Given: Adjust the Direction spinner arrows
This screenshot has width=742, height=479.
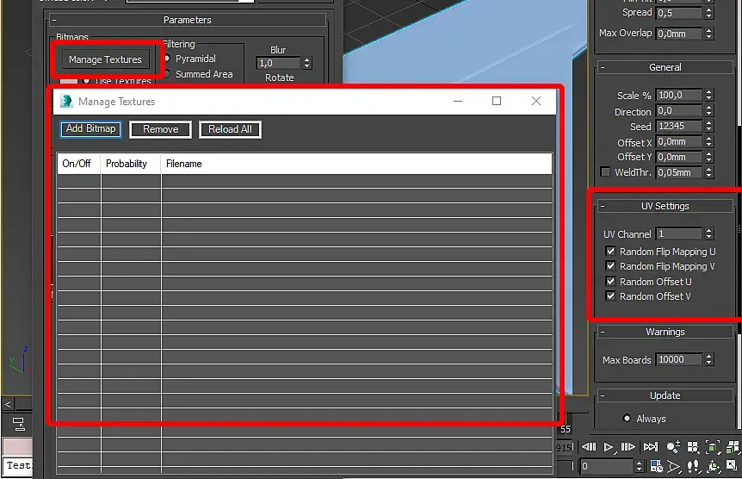Looking at the screenshot, I should (x=708, y=111).
